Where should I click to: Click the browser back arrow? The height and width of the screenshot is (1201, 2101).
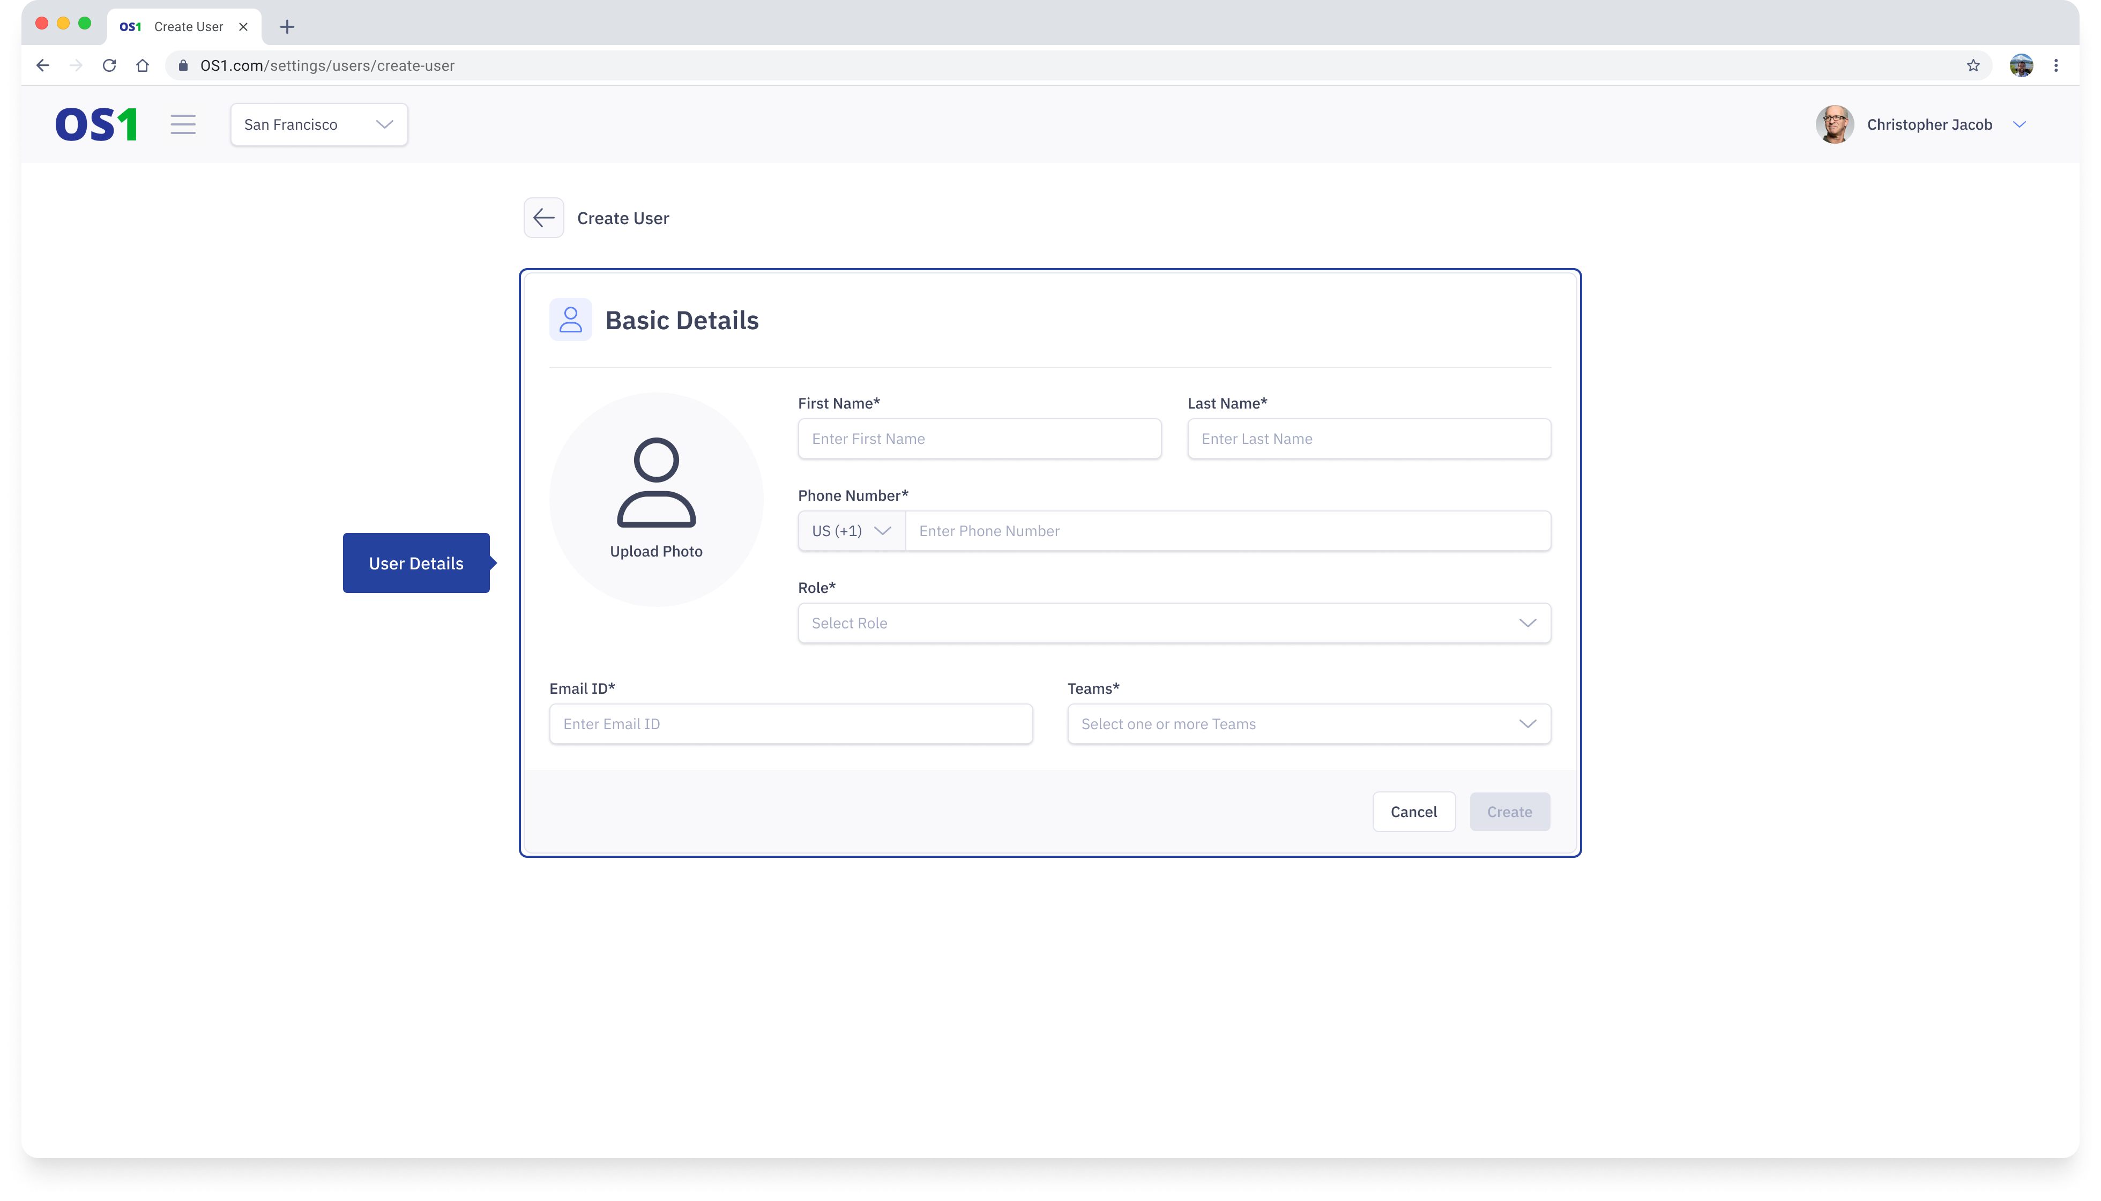pyautogui.click(x=43, y=65)
